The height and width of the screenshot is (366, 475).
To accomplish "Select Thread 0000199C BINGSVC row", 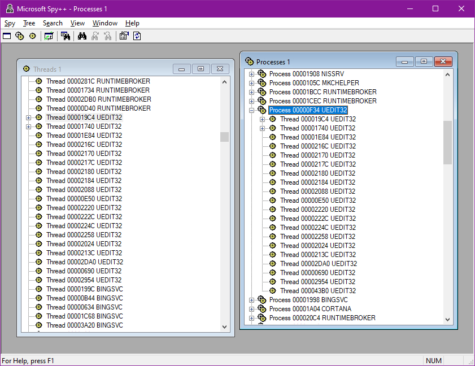I will [85, 289].
